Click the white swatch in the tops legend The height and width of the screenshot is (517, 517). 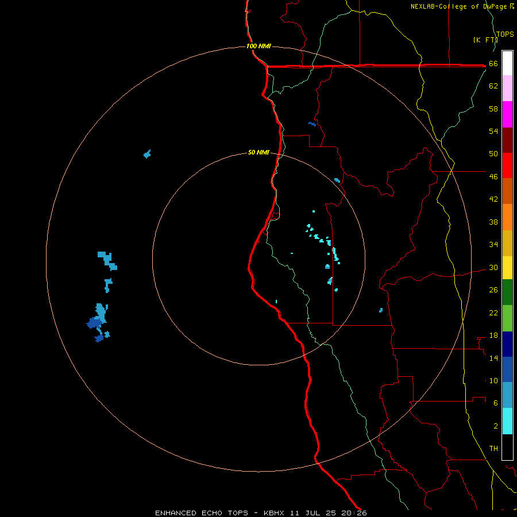tap(507, 63)
